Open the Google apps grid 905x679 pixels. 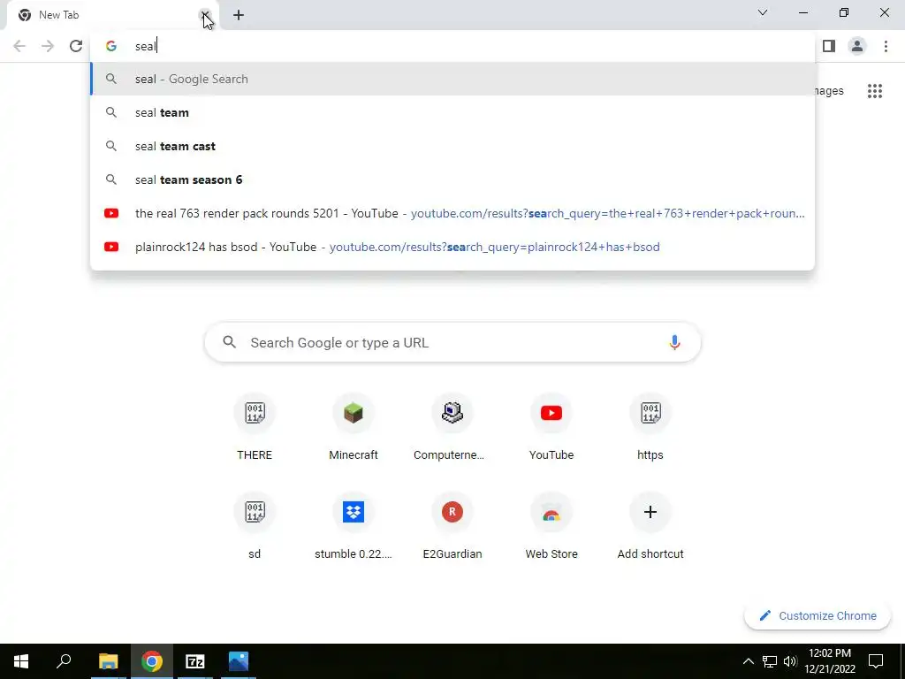click(x=875, y=91)
